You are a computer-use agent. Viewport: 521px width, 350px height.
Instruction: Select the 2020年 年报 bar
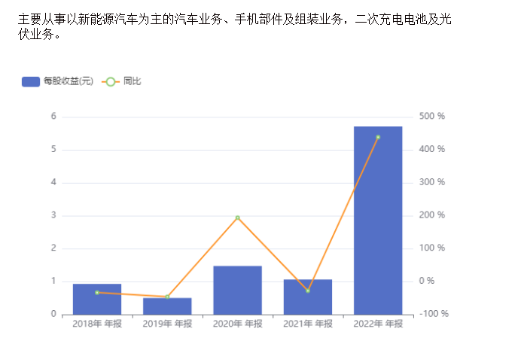[x=238, y=291]
